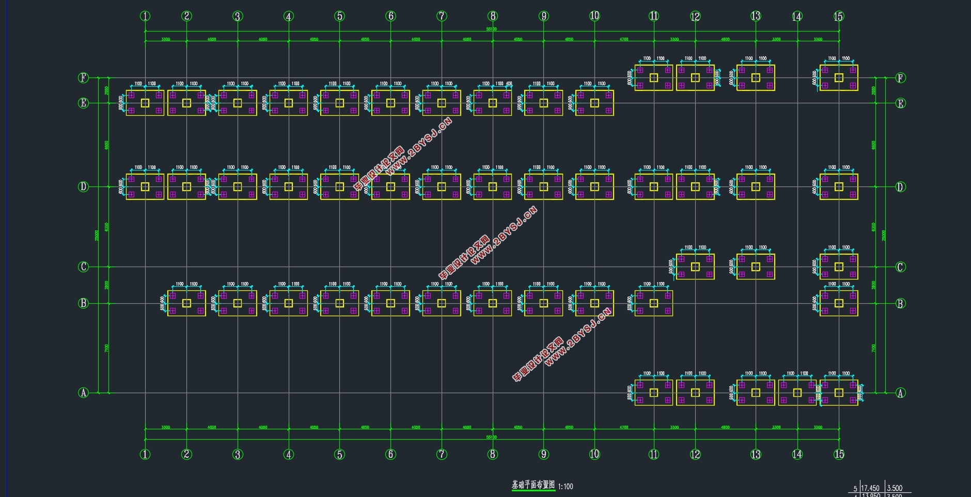The width and height of the screenshot is (971, 497).
Task: Select top axis bubble numbered 3
Action: 238,16
